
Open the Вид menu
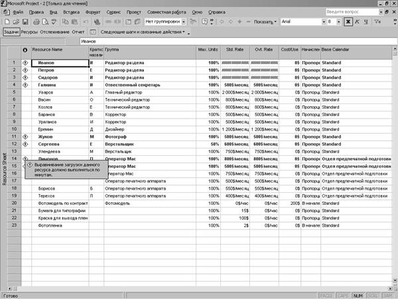[53, 12]
